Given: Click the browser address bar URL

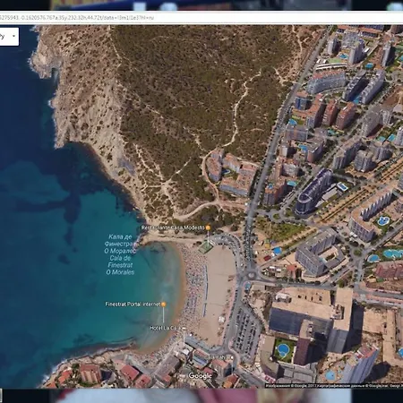Looking at the screenshot, I should (77, 18).
